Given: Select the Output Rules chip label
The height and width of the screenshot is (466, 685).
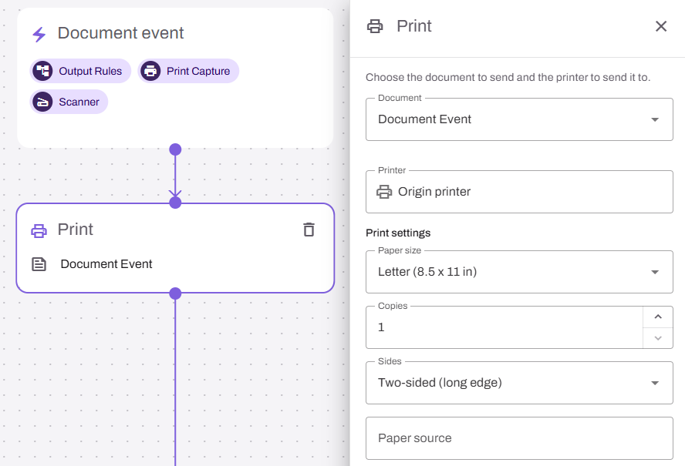Looking at the screenshot, I should pos(90,71).
